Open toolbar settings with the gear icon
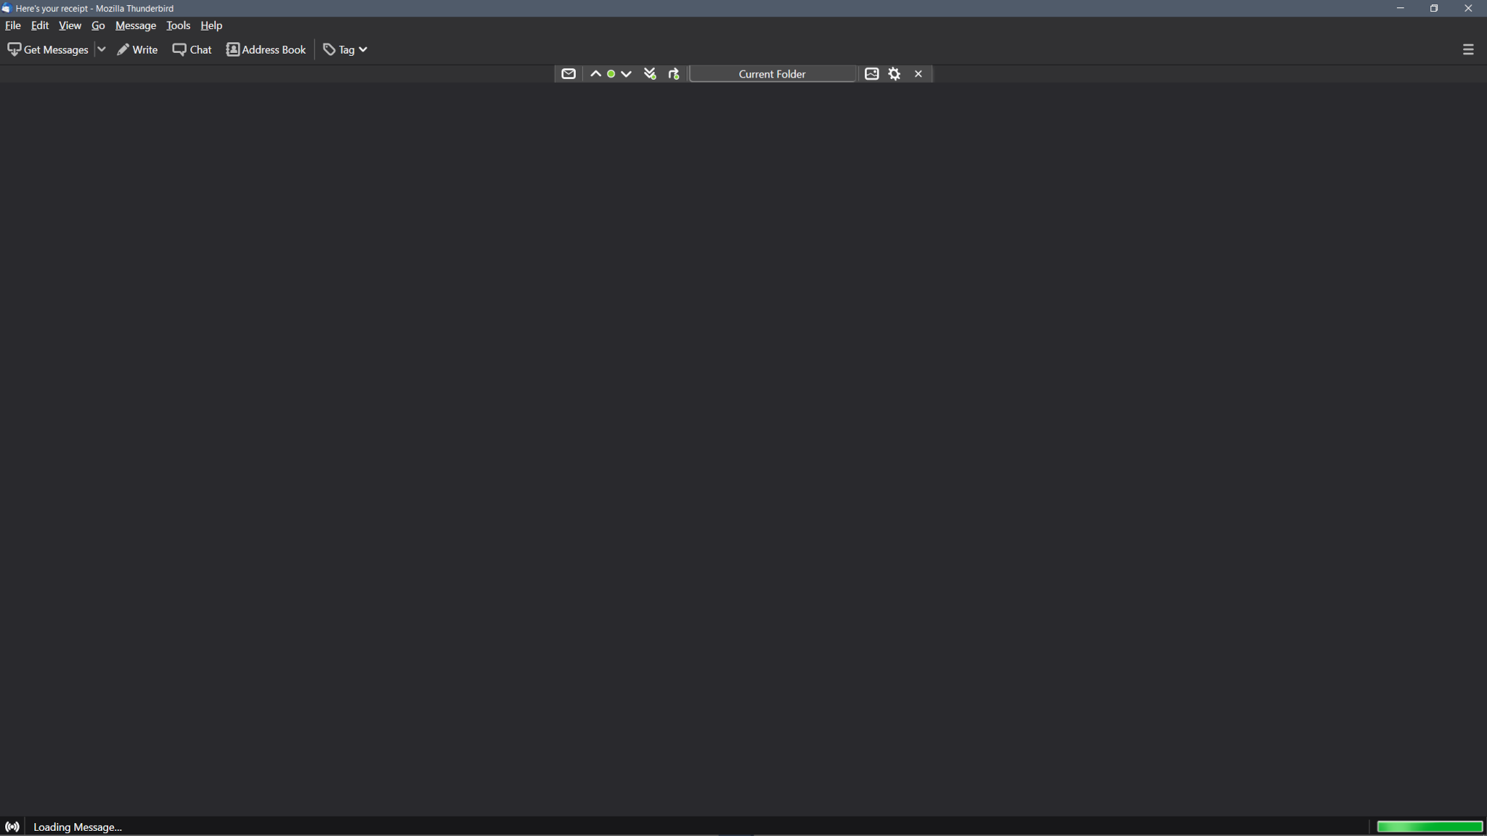This screenshot has height=836, width=1487. coord(895,73)
